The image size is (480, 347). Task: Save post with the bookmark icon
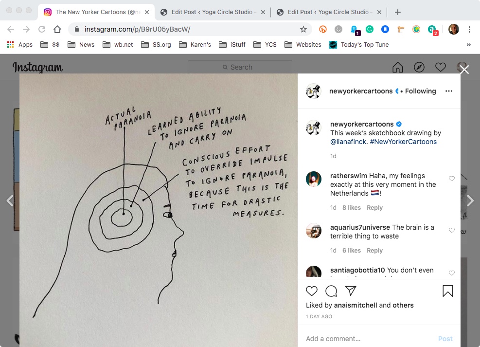point(447,291)
